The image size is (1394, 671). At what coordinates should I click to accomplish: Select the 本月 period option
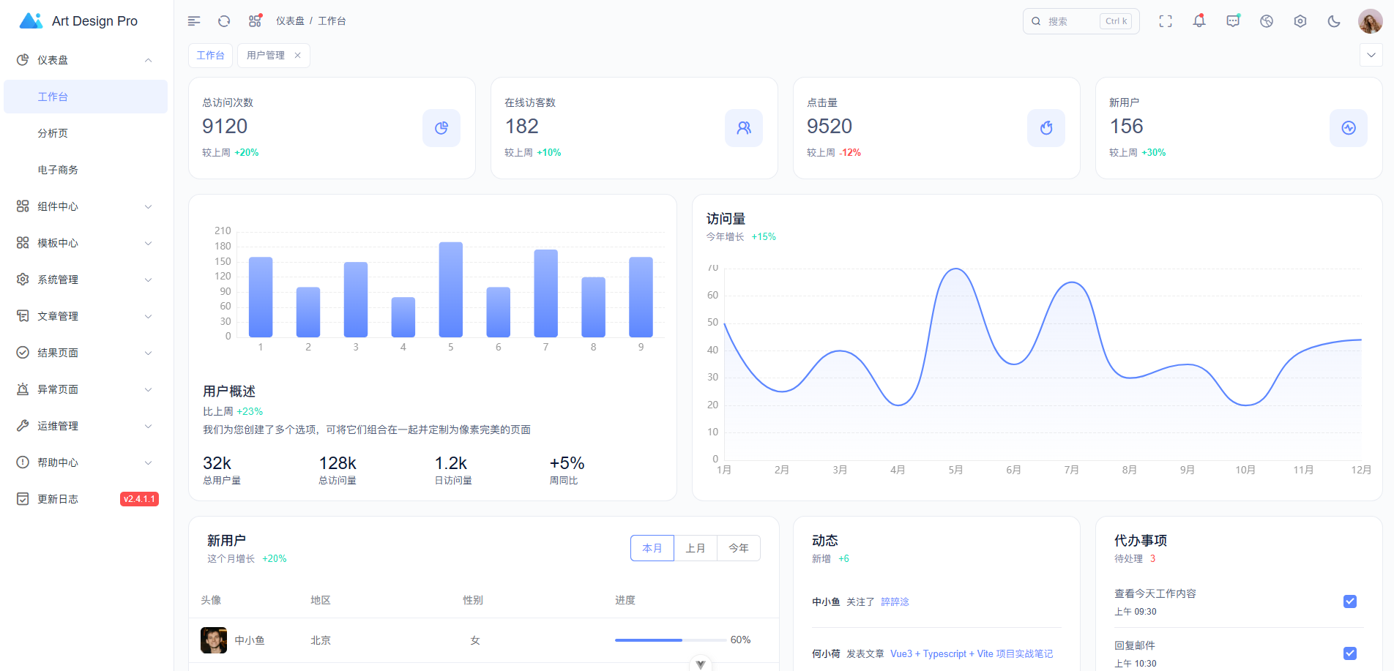click(x=652, y=548)
